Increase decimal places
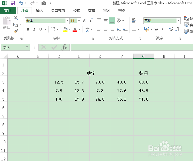The height and width of the screenshot is (161, 193). (x=171, y=29)
